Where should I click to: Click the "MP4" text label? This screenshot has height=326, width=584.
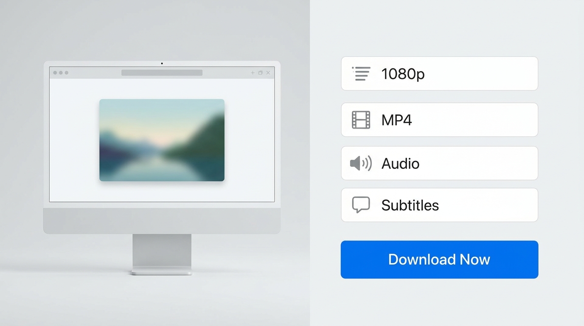(397, 120)
